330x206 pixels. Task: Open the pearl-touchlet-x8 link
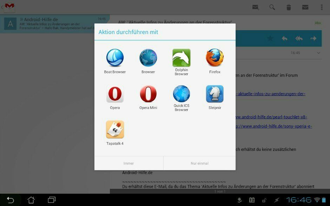[x=271, y=117]
